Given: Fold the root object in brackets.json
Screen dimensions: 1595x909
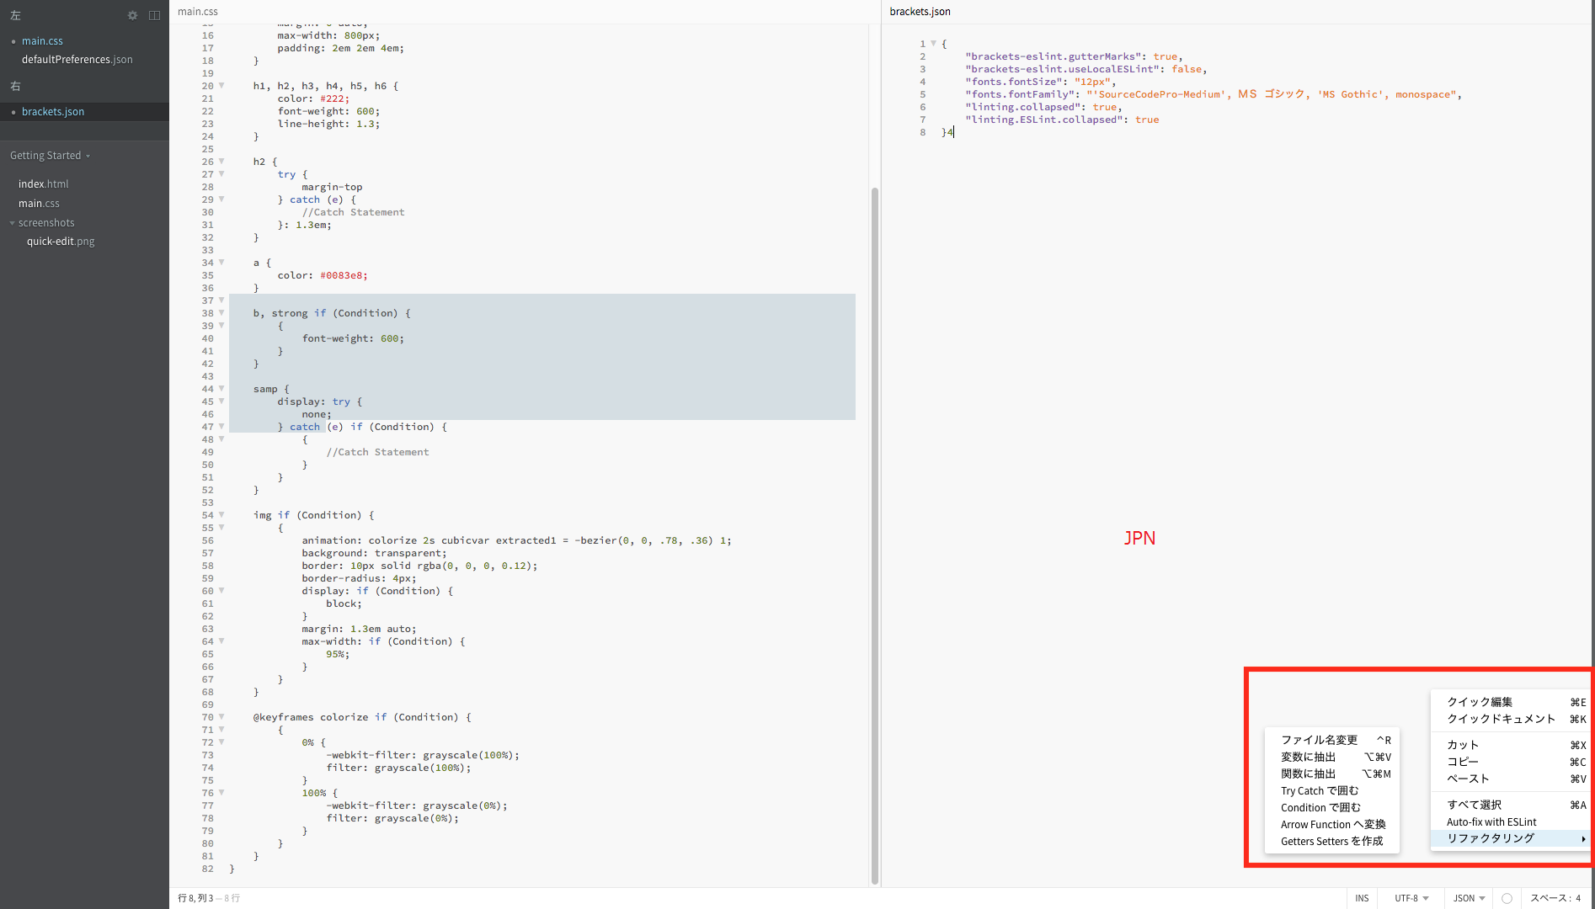Looking at the screenshot, I should tap(933, 44).
